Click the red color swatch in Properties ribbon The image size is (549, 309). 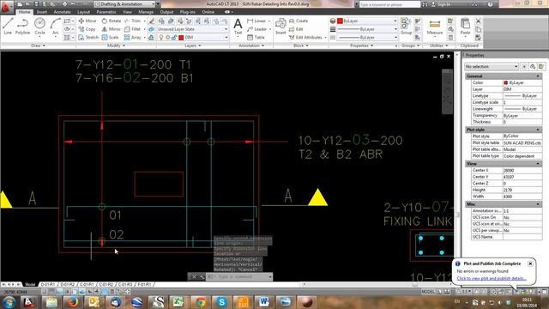(340, 21)
